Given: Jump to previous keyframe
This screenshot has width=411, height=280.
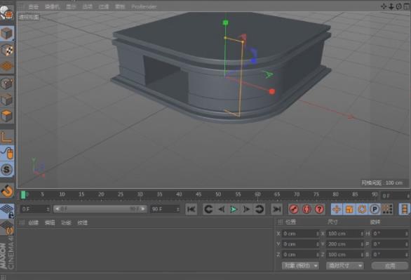Looking at the screenshot, I should (x=208, y=209).
